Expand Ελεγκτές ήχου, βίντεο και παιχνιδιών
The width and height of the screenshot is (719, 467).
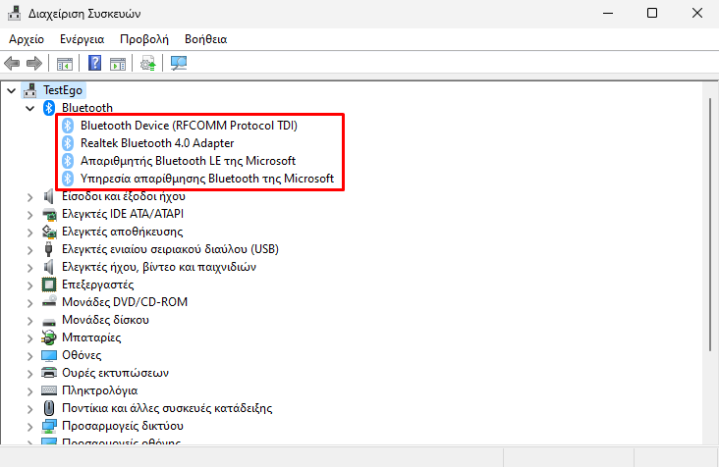(x=29, y=268)
